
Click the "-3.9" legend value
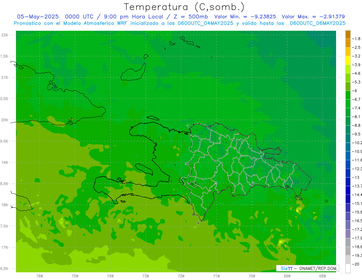point(357,65)
